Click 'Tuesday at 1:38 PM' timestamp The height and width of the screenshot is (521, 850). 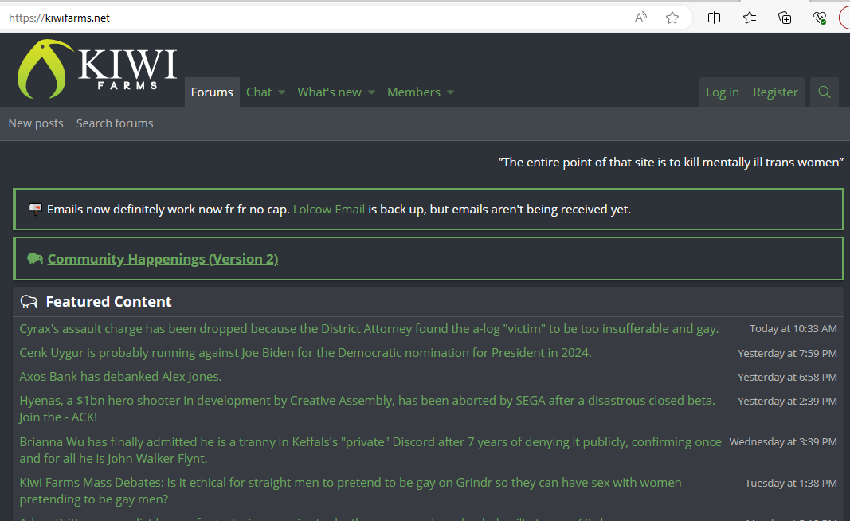[791, 483]
